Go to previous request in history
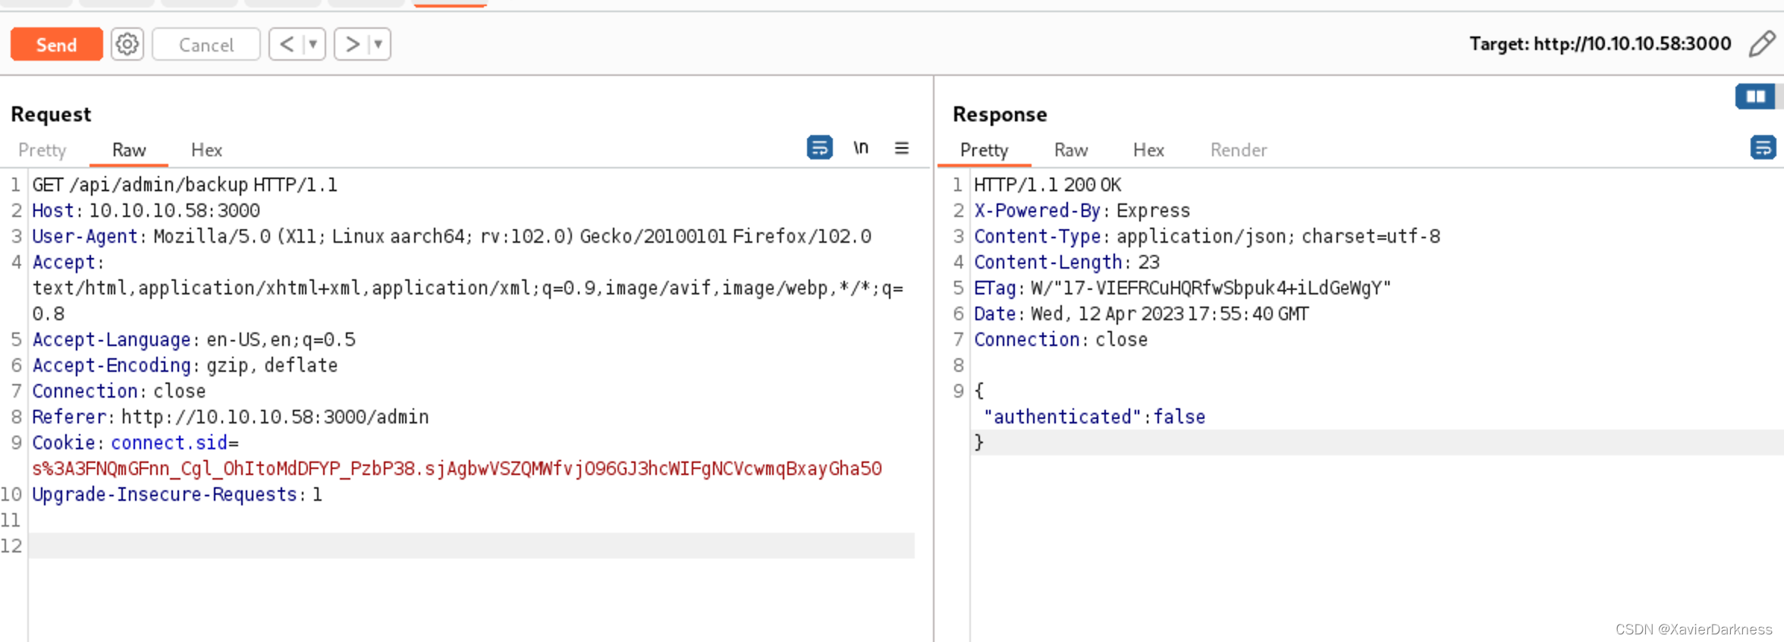1784x642 pixels. [287, 44]
